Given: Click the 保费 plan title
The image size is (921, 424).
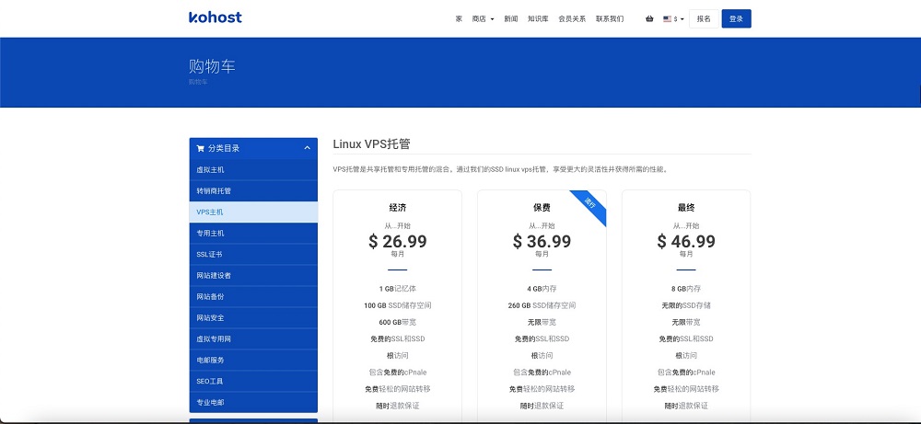Looking at the screenshot, I should (x=542, y=208).
